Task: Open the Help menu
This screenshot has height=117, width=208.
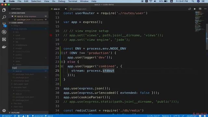Action: 94,1
